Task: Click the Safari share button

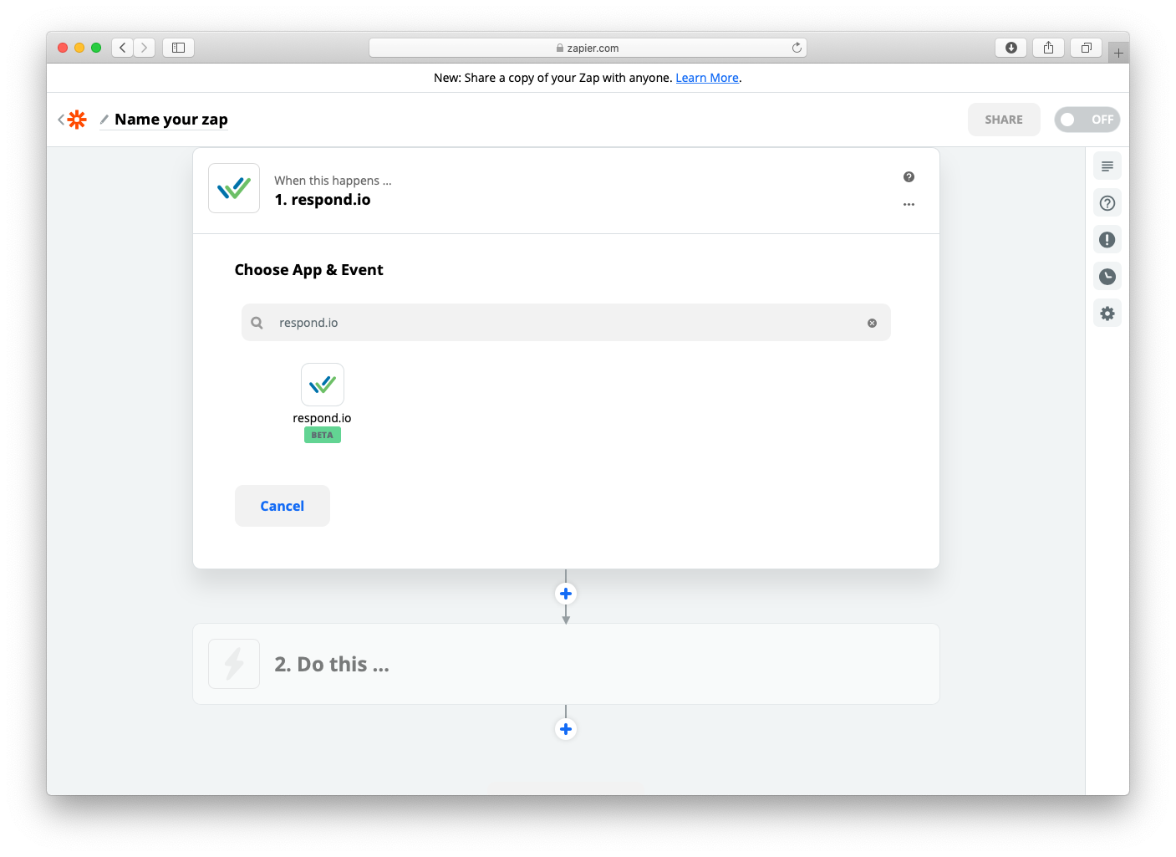Action: (x=1048, y=48)
